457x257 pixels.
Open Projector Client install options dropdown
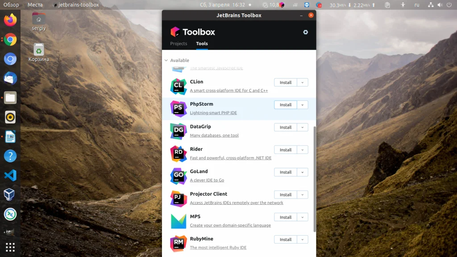pos(303,195)
